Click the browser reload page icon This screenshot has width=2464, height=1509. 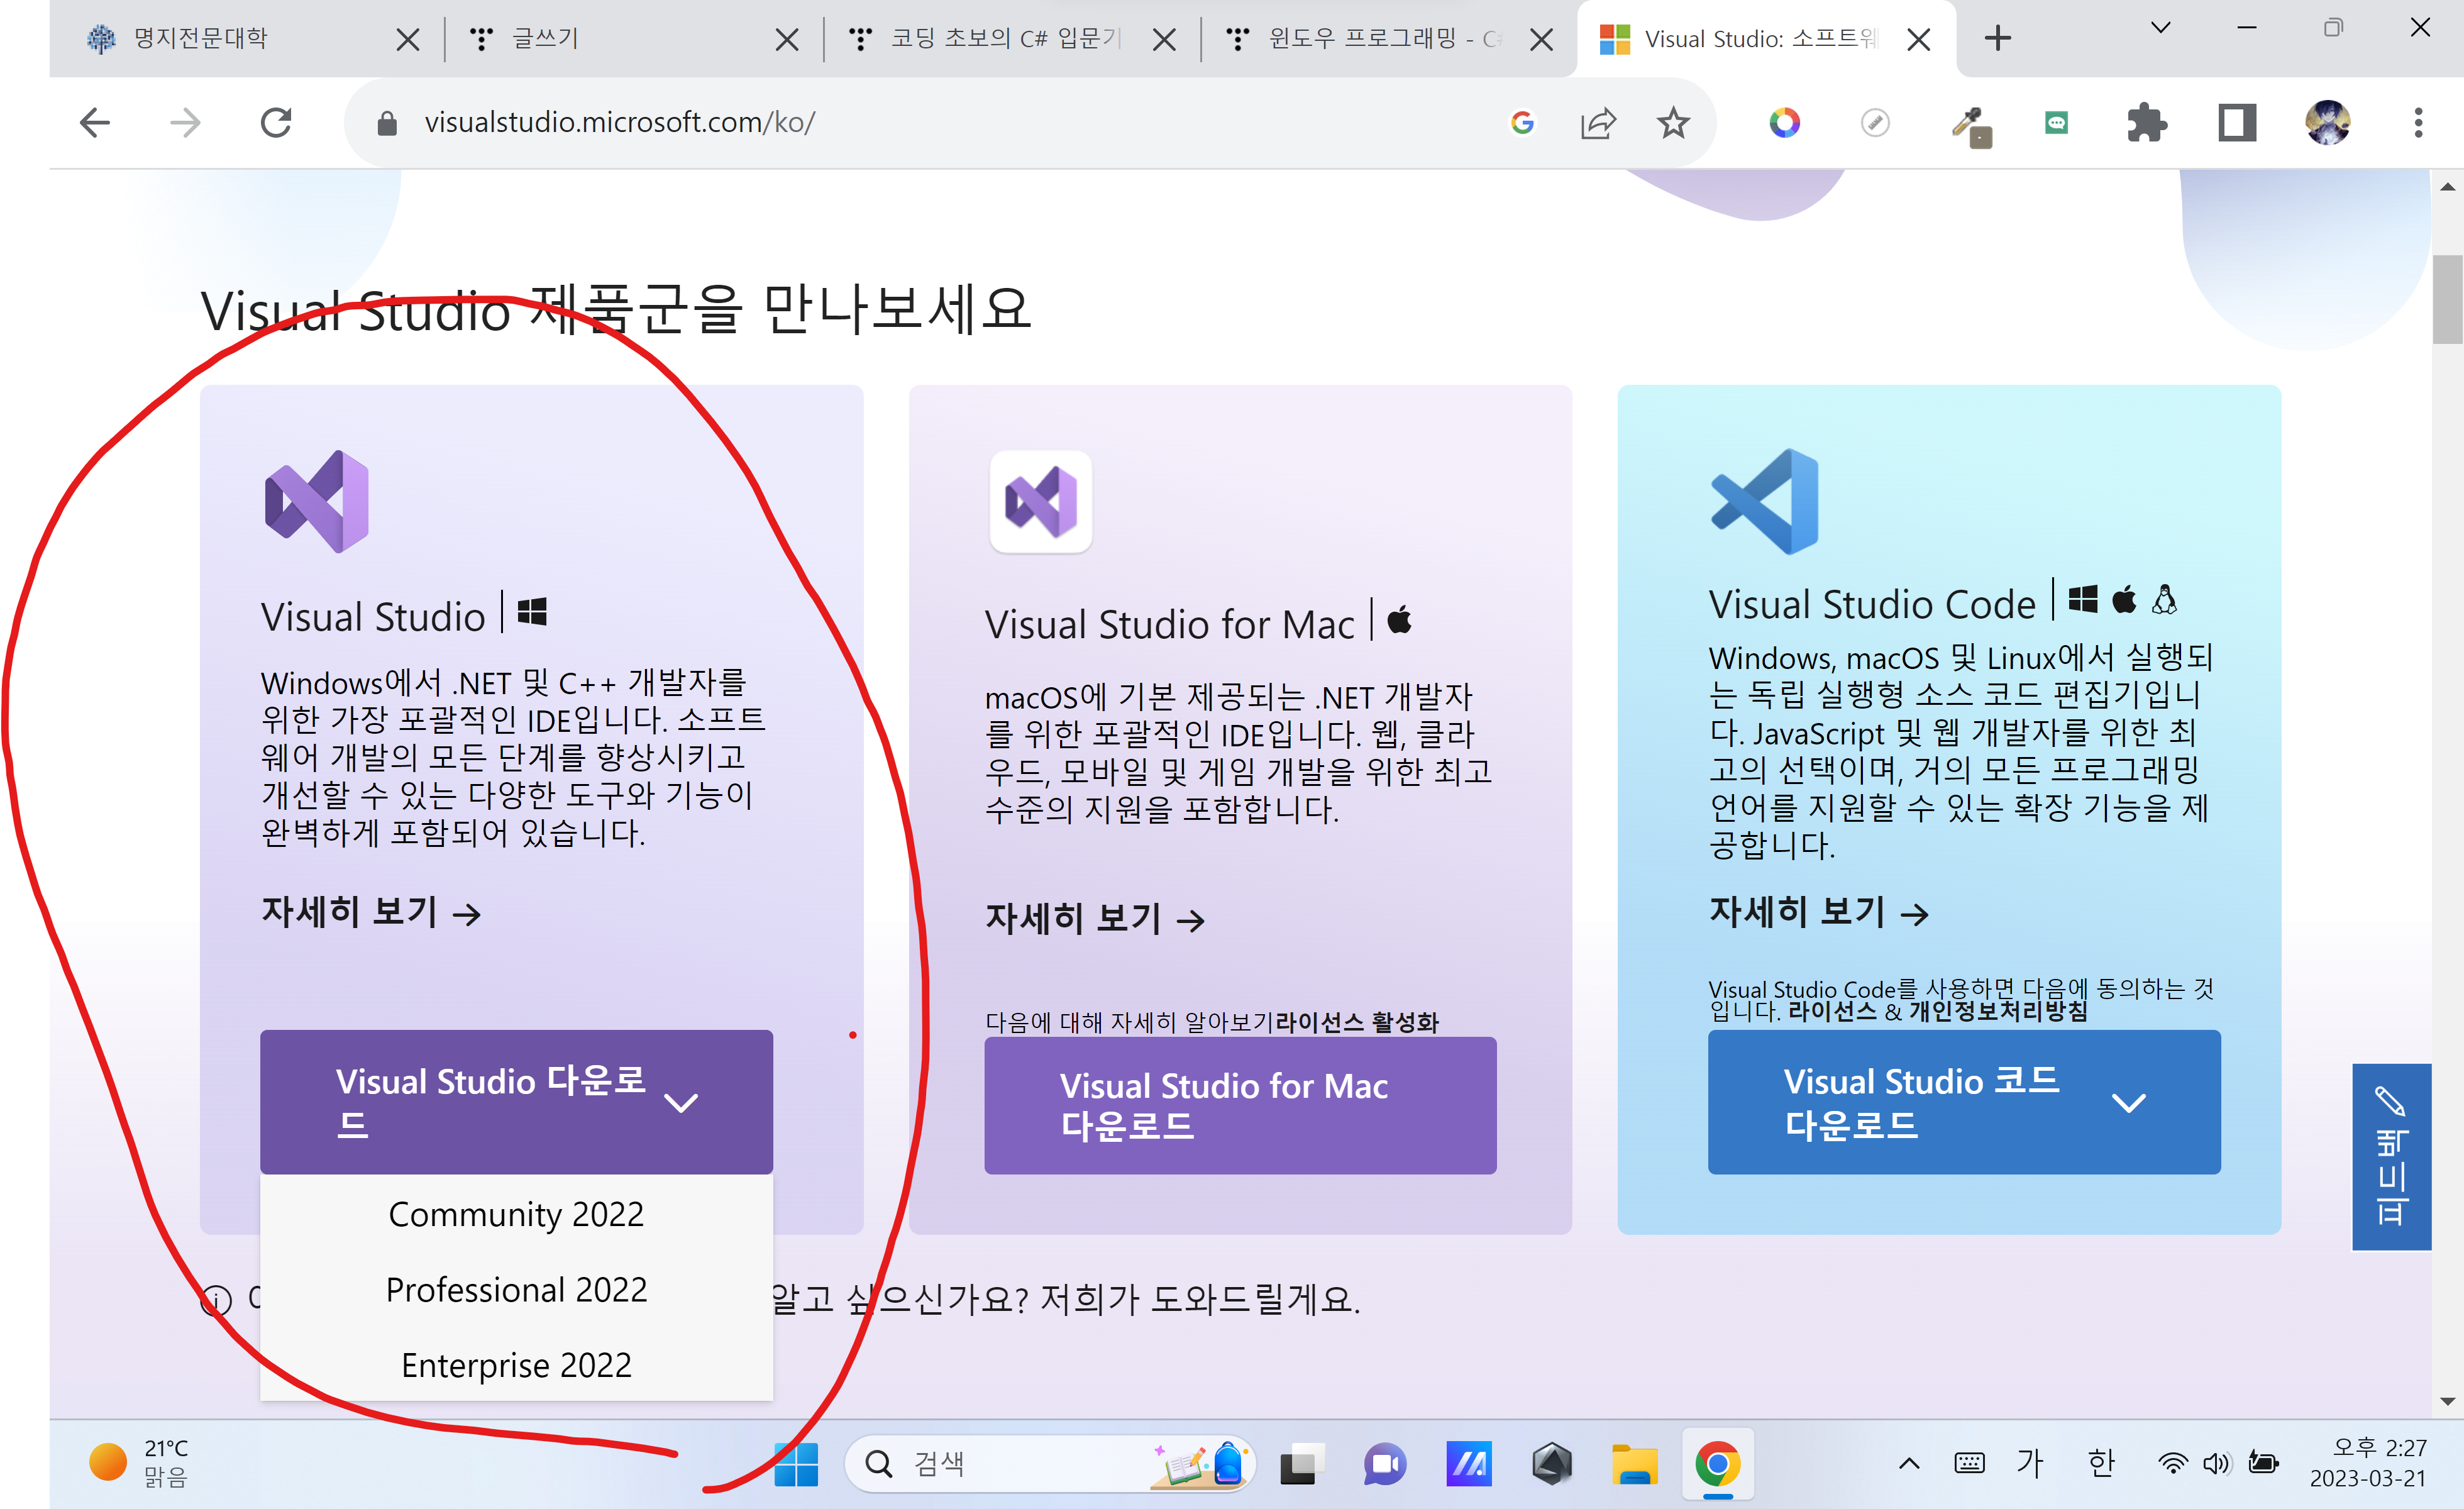[276, 123]
